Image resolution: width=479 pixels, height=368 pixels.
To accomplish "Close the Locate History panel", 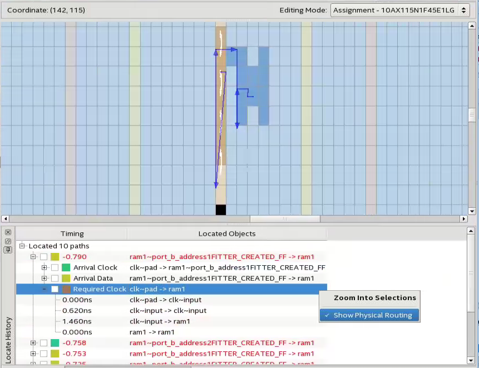I will tap(8, 232).
